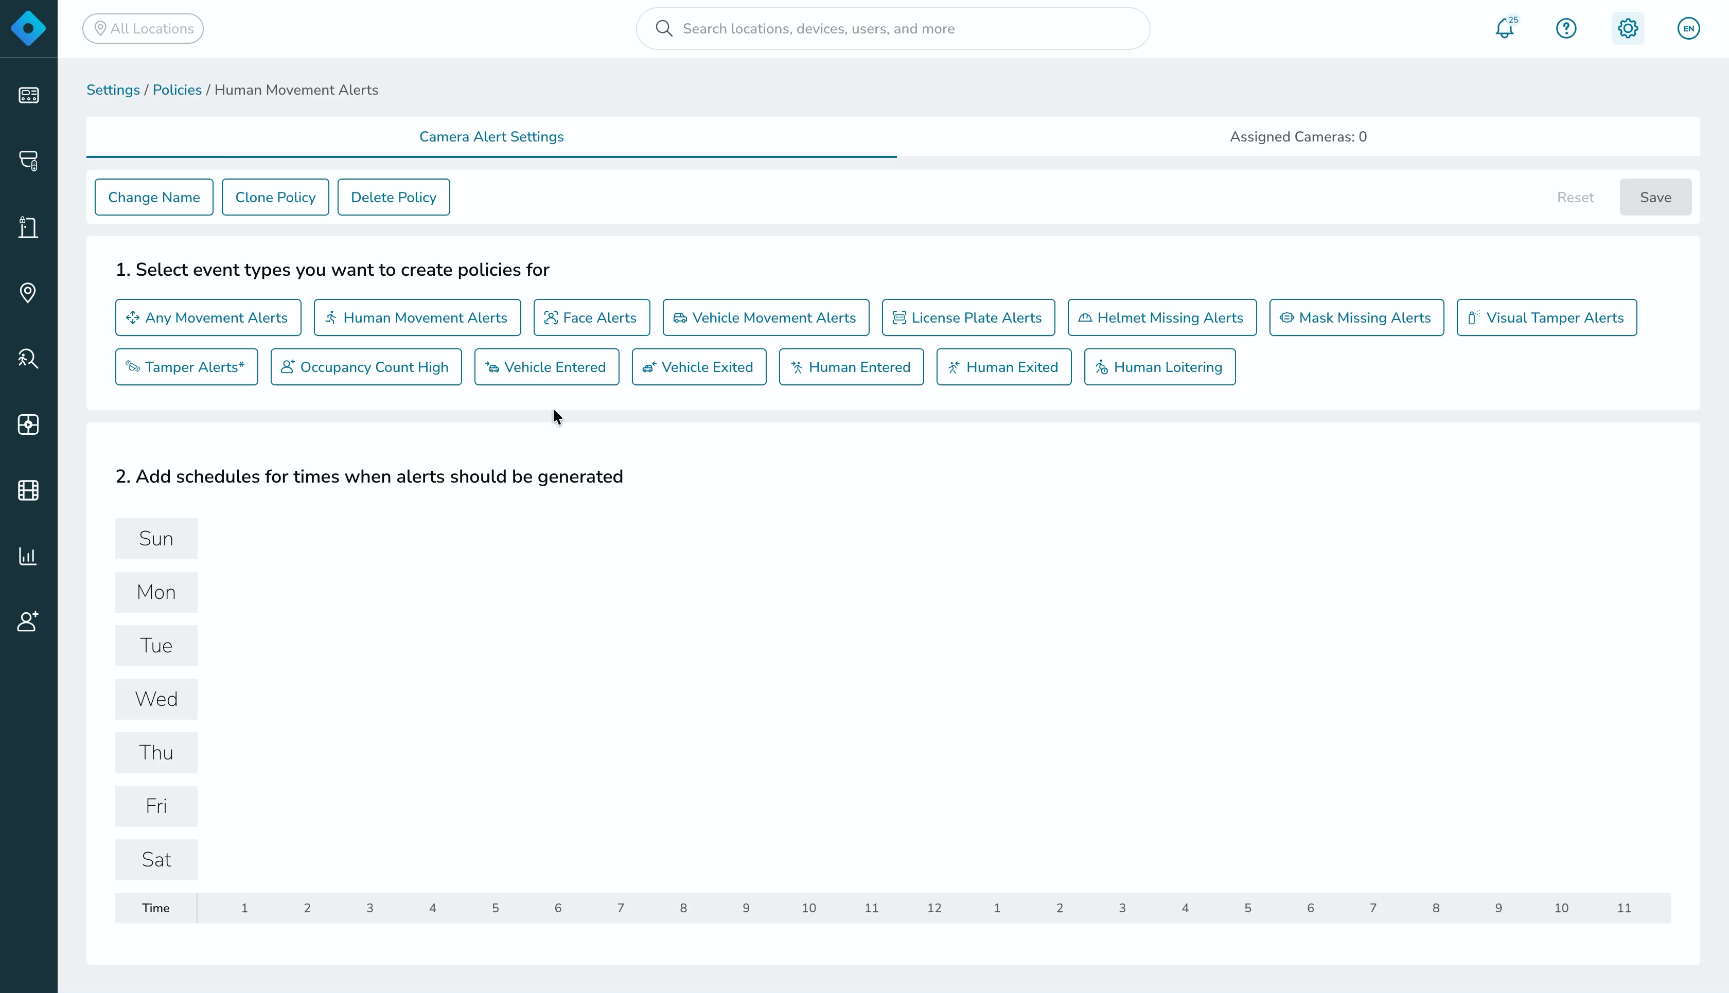Open the map pin sidebar icon

pos(28,293)
